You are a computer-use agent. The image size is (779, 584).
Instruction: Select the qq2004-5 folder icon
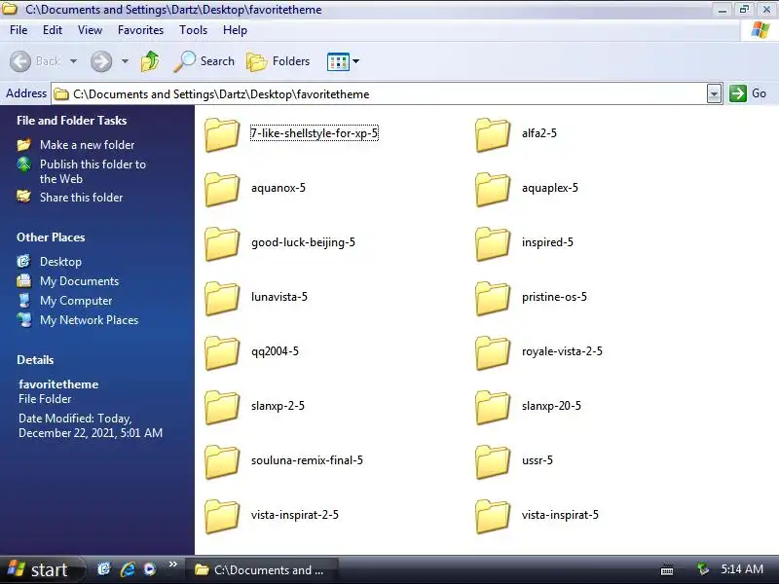tap(222, 352)
